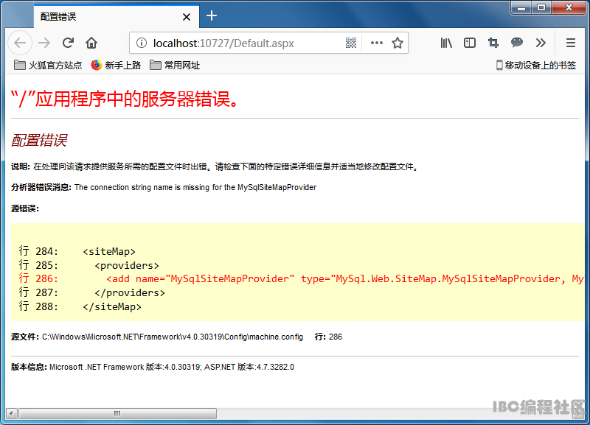Open the chat bubble toolbar icon

[x=517, y=43]
